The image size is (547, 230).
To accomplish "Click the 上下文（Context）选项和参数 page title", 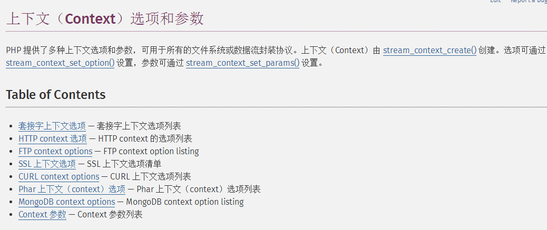I will coord(105,19).
